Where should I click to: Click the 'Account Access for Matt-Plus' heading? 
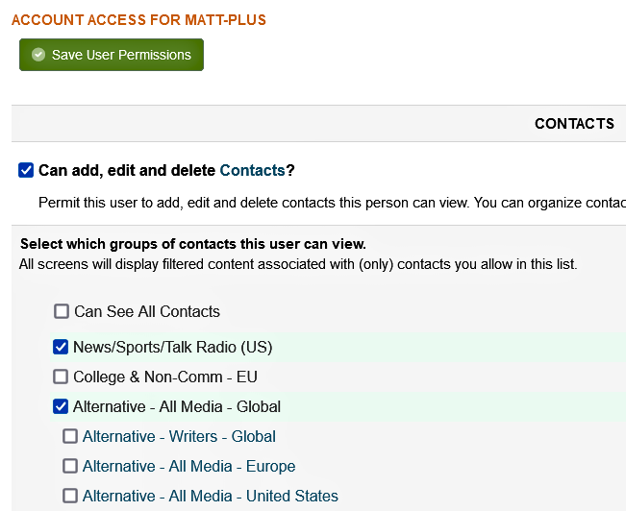[138, 20]
